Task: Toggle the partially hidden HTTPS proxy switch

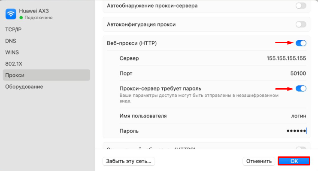Action: (301, 148)
